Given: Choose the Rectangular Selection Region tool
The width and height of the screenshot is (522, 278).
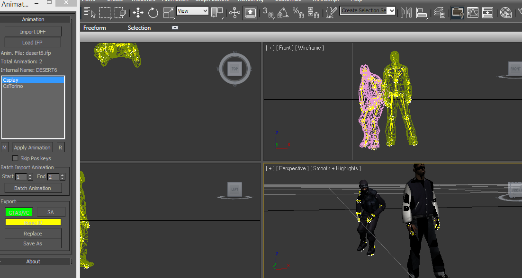Looking at the screenshot, I should point(105,12).
